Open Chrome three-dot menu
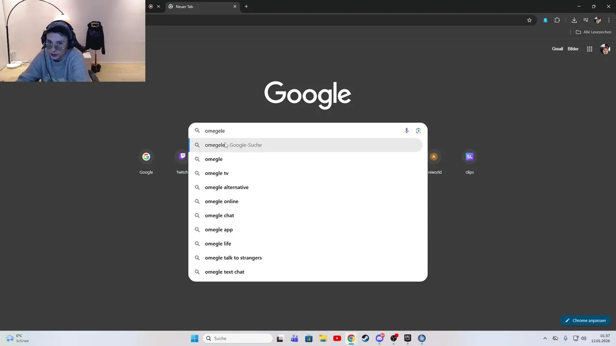This screenshot has height=346, width=616. coord(609,20)
